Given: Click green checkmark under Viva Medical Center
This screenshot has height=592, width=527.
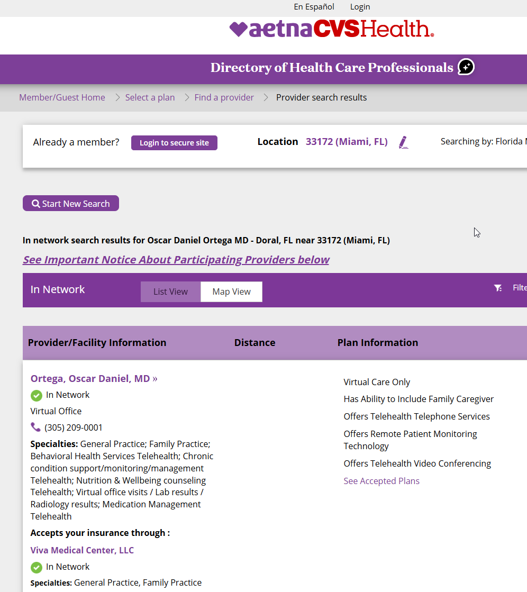Looking at the screenshot, I should click(37, 567).
